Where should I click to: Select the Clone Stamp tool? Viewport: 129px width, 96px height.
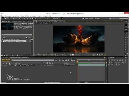point(30,18)
